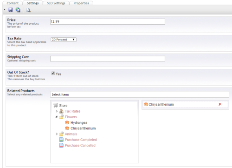
Task: Switch to the Content tab
Action: [13, 3]
